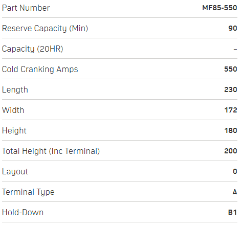Select the MF85-550 part number value
The width and height of the screenshot is (242, 227).
[219, 8]
